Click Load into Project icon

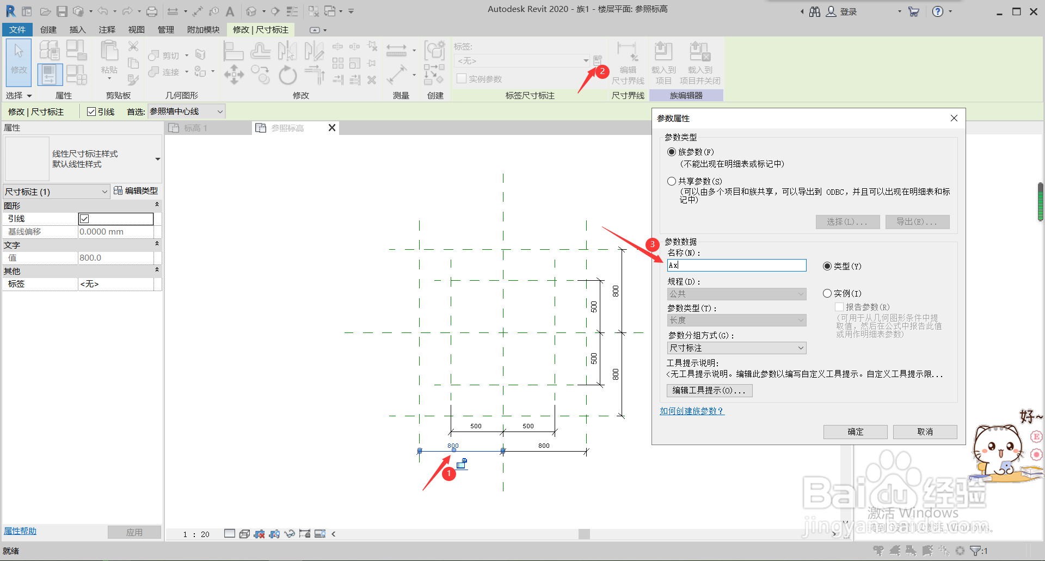coord(663,63)
